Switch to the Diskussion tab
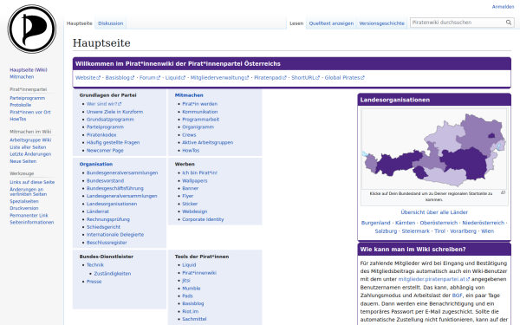The width and height of the screenshot is (520, 325). click(110, 23)
